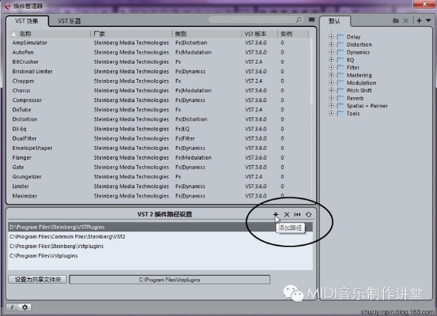This screenshot has height=316, width=437.
Task: Click the Reverb folder icon
Action: 340,98
